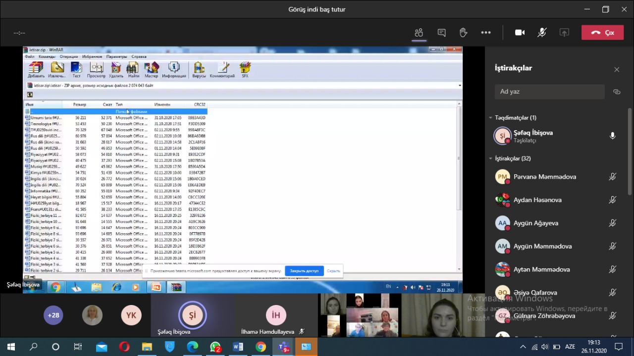The height and width of the screenshot is (356, 634).
Task: Click the YK participant avatar
Action: coord(131,315)
